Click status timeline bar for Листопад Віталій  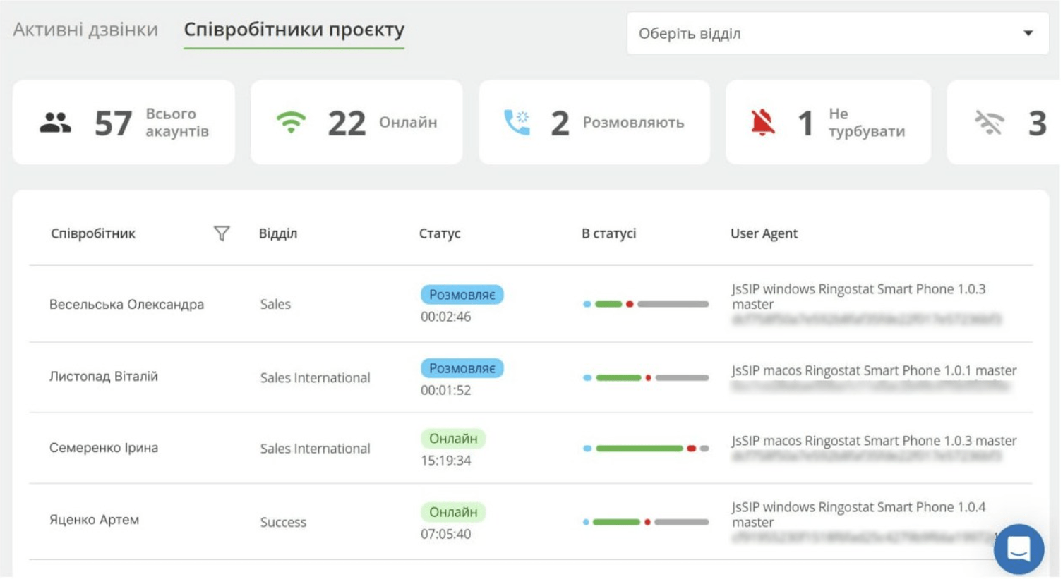tap(646, 377)
